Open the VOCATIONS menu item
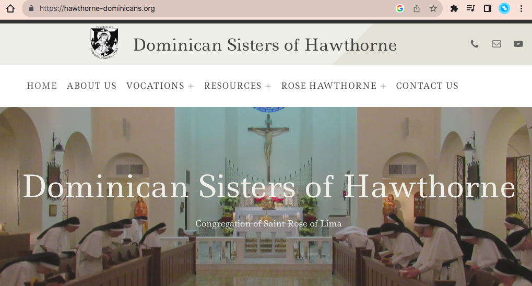The height and width of the screenshot is (286, 532). pyautogui.click(x=156, y=86)
